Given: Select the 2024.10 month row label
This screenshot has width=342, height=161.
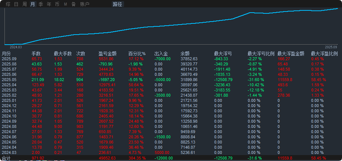Looking at the screenshot, I should [9, 116].
